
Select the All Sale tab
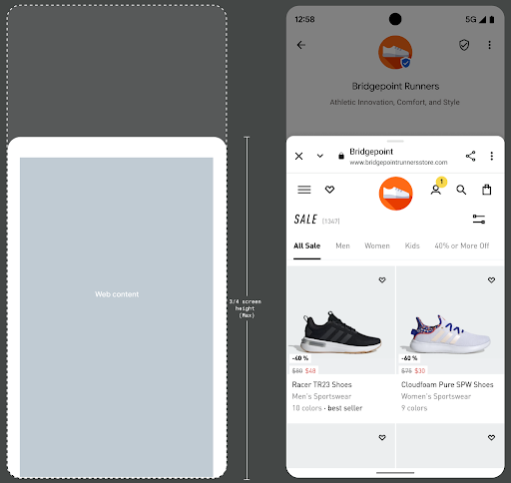(306, 245)
